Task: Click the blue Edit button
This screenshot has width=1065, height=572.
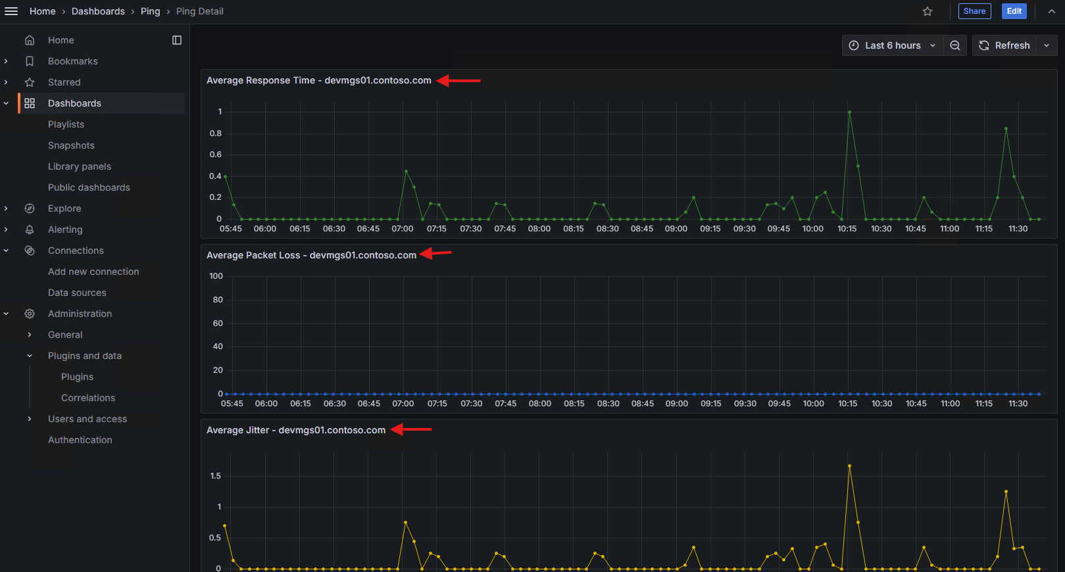Action: click(1014, 11)
